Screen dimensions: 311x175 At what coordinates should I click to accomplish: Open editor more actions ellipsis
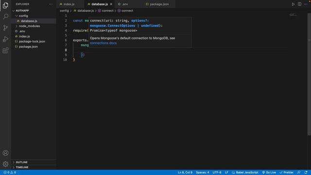tap(306, 4)
